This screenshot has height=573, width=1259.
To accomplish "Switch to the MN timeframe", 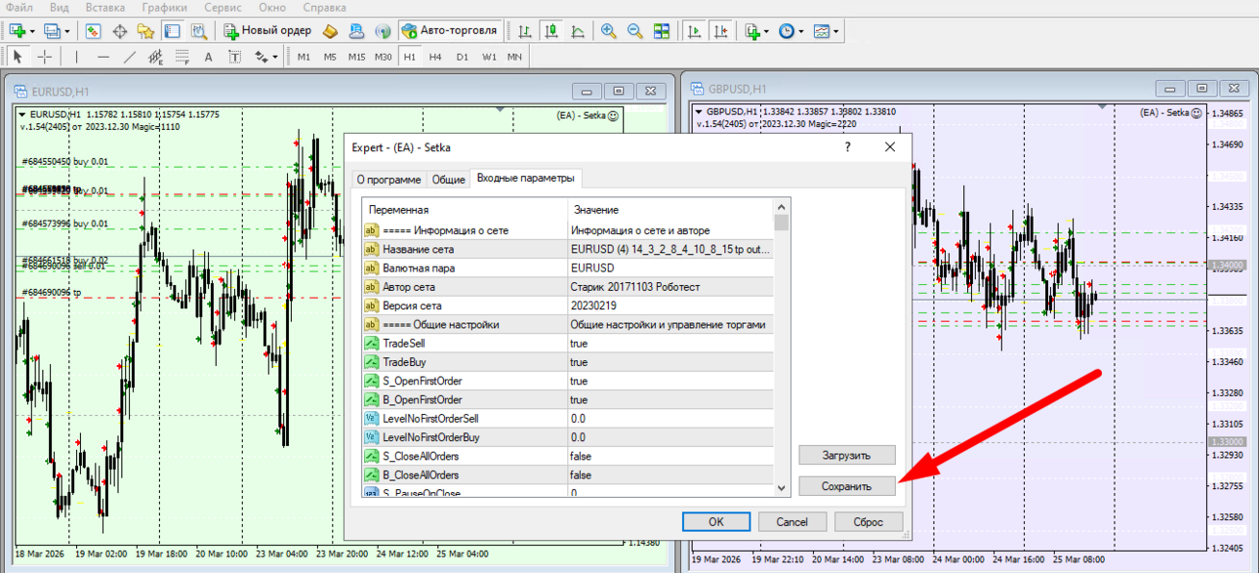I will tap(514, 57).
